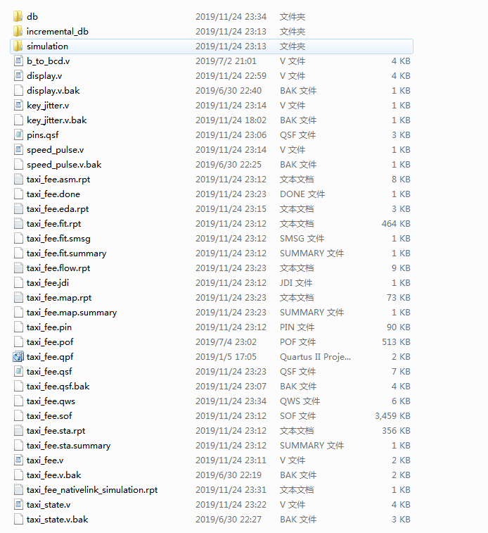488x533 pixels.
Task: Select the file name taxi_fee.fit.smsg
Action: 58,238
